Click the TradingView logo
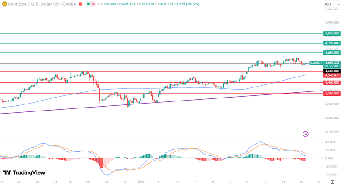Viewport: 341px width, 185px height. (x=24, y=172)
